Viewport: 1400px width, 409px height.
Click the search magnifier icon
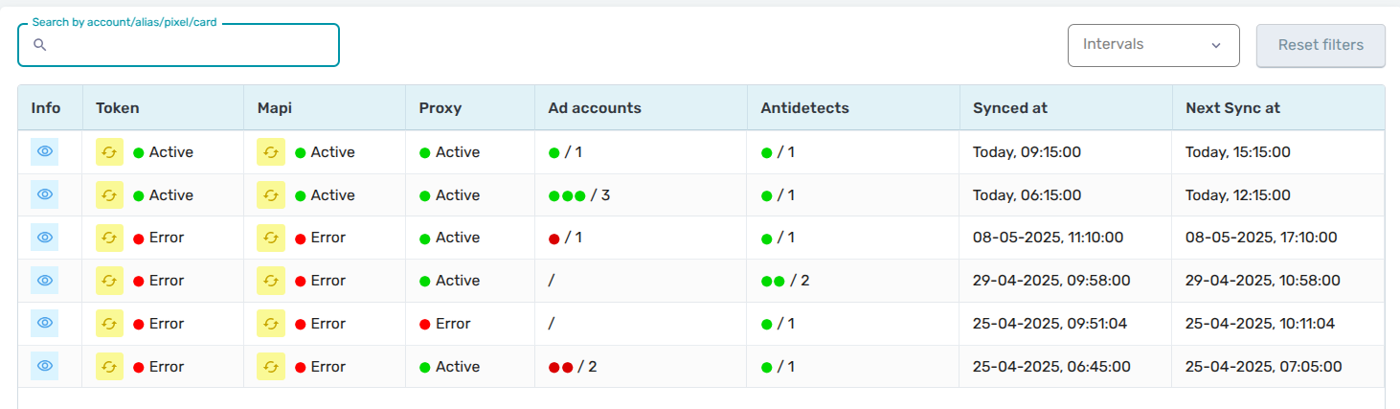(40, 45)
